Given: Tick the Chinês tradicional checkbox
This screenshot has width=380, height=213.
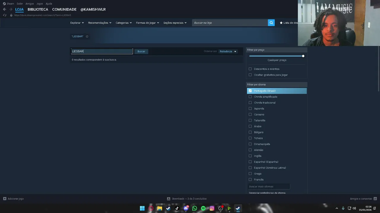Looking at the screenshot, I should pyautogui.click(x=250, y=103).
